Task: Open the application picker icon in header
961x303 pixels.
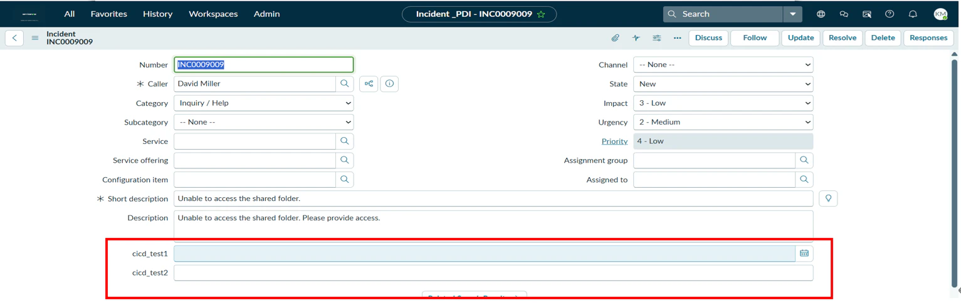Action: [867, 14]
